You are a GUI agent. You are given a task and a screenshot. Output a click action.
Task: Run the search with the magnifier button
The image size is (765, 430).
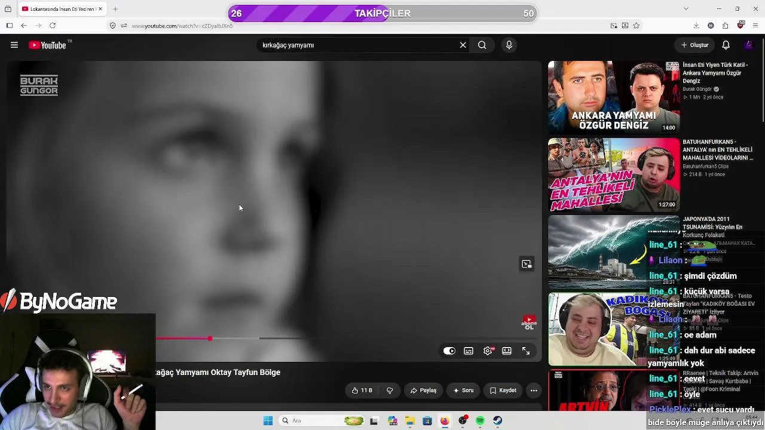click(x=482, y=45)
